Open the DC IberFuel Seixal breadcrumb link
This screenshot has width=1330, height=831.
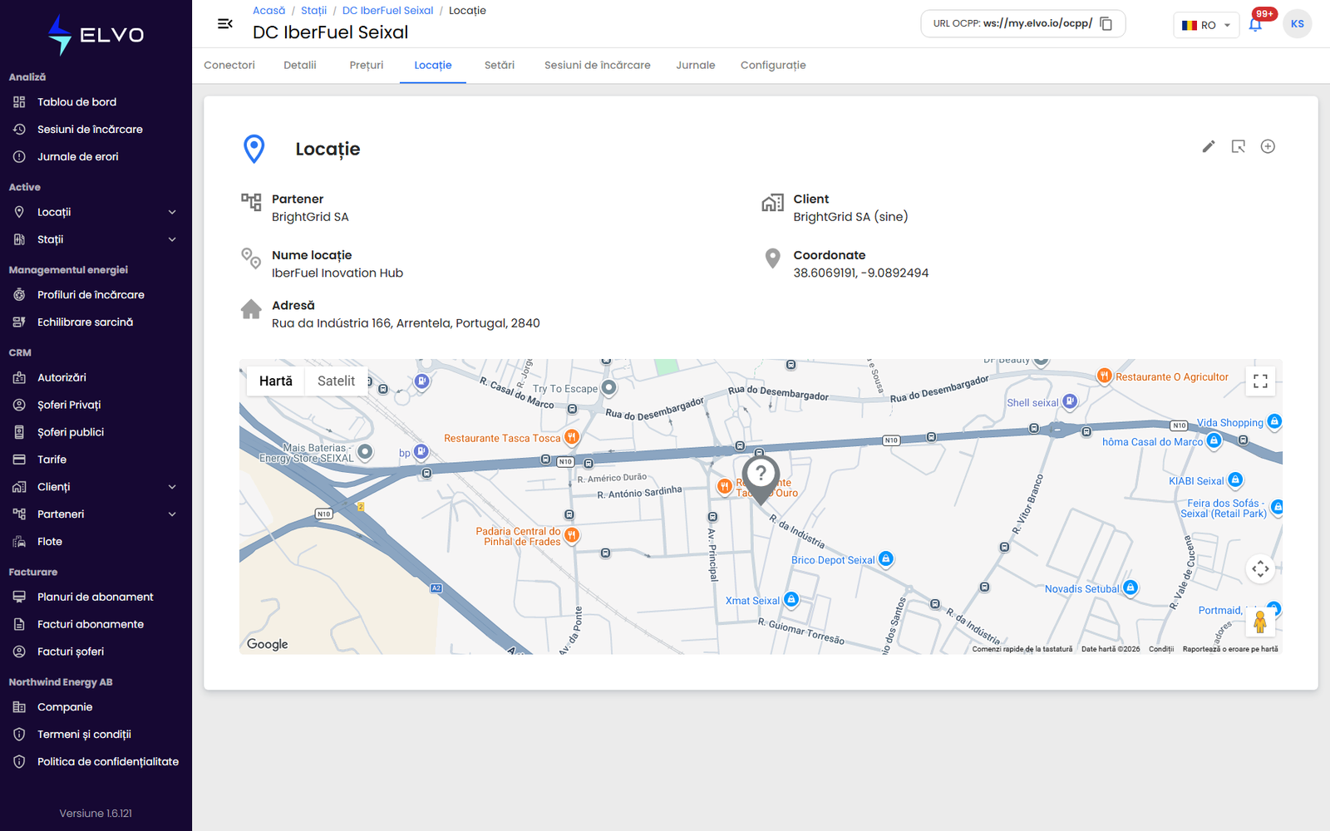coord(387,11)
